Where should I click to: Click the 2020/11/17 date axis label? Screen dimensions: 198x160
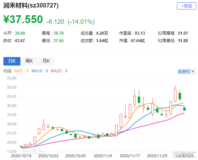click(130, 156)
